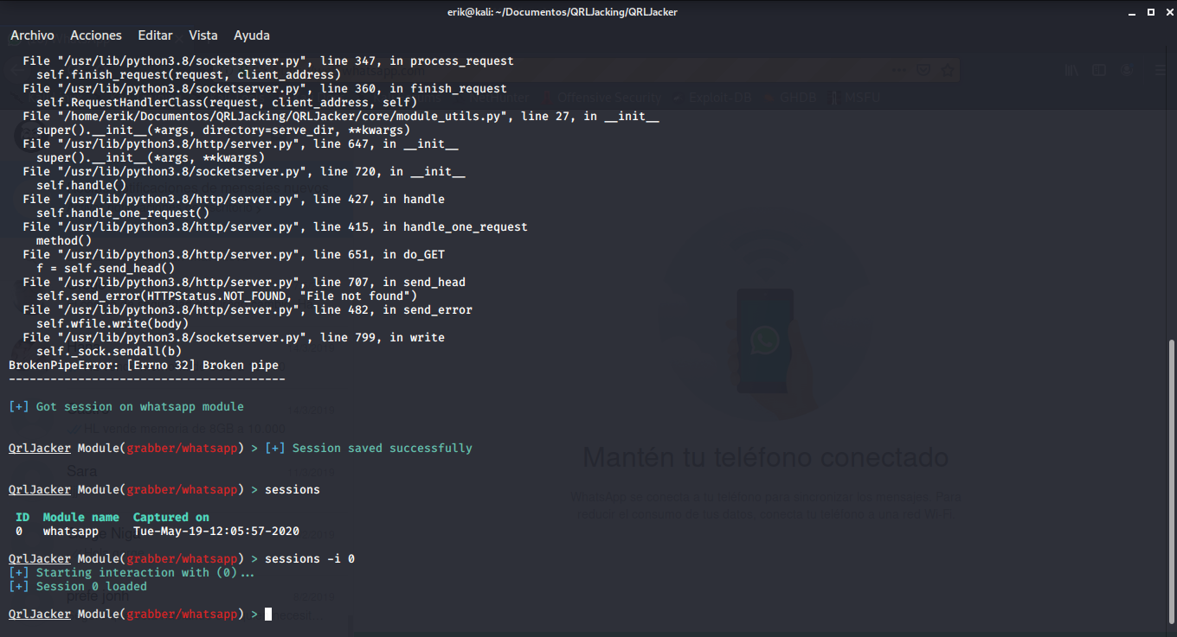Click the http/server.py line 647 traceback entry
The image size is (1177, 637).
[x=241, y=143]
